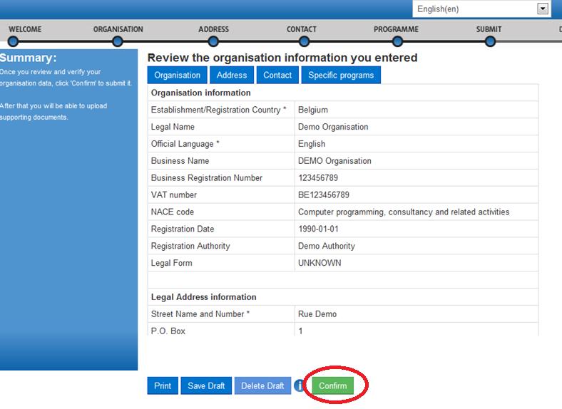
Task: Click the Legal Form label
Action: (x=171, y=263)
